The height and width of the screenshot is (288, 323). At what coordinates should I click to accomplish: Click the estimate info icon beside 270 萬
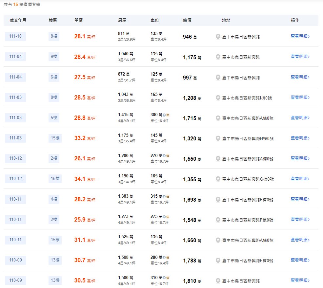[164, 155]
